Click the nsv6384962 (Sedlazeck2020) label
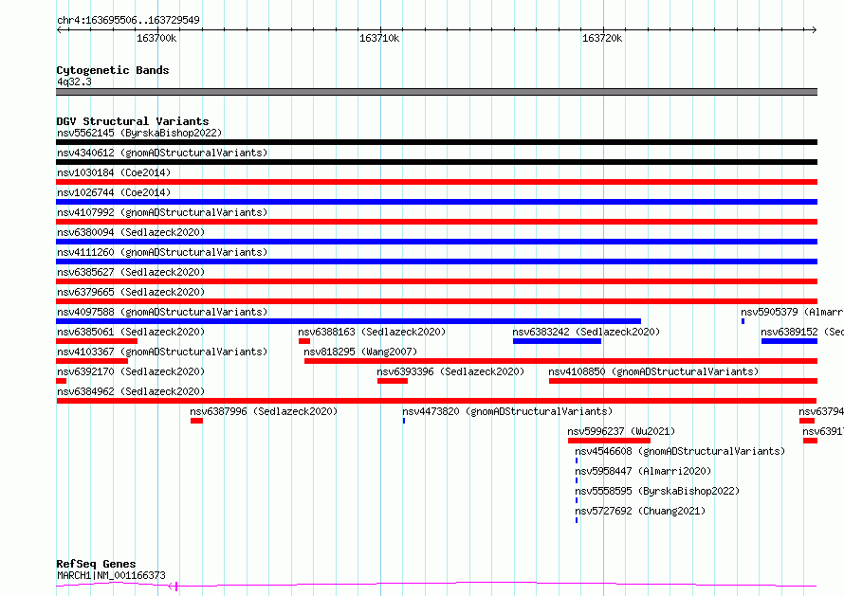The image size is (844, 596). click(131, 391)
